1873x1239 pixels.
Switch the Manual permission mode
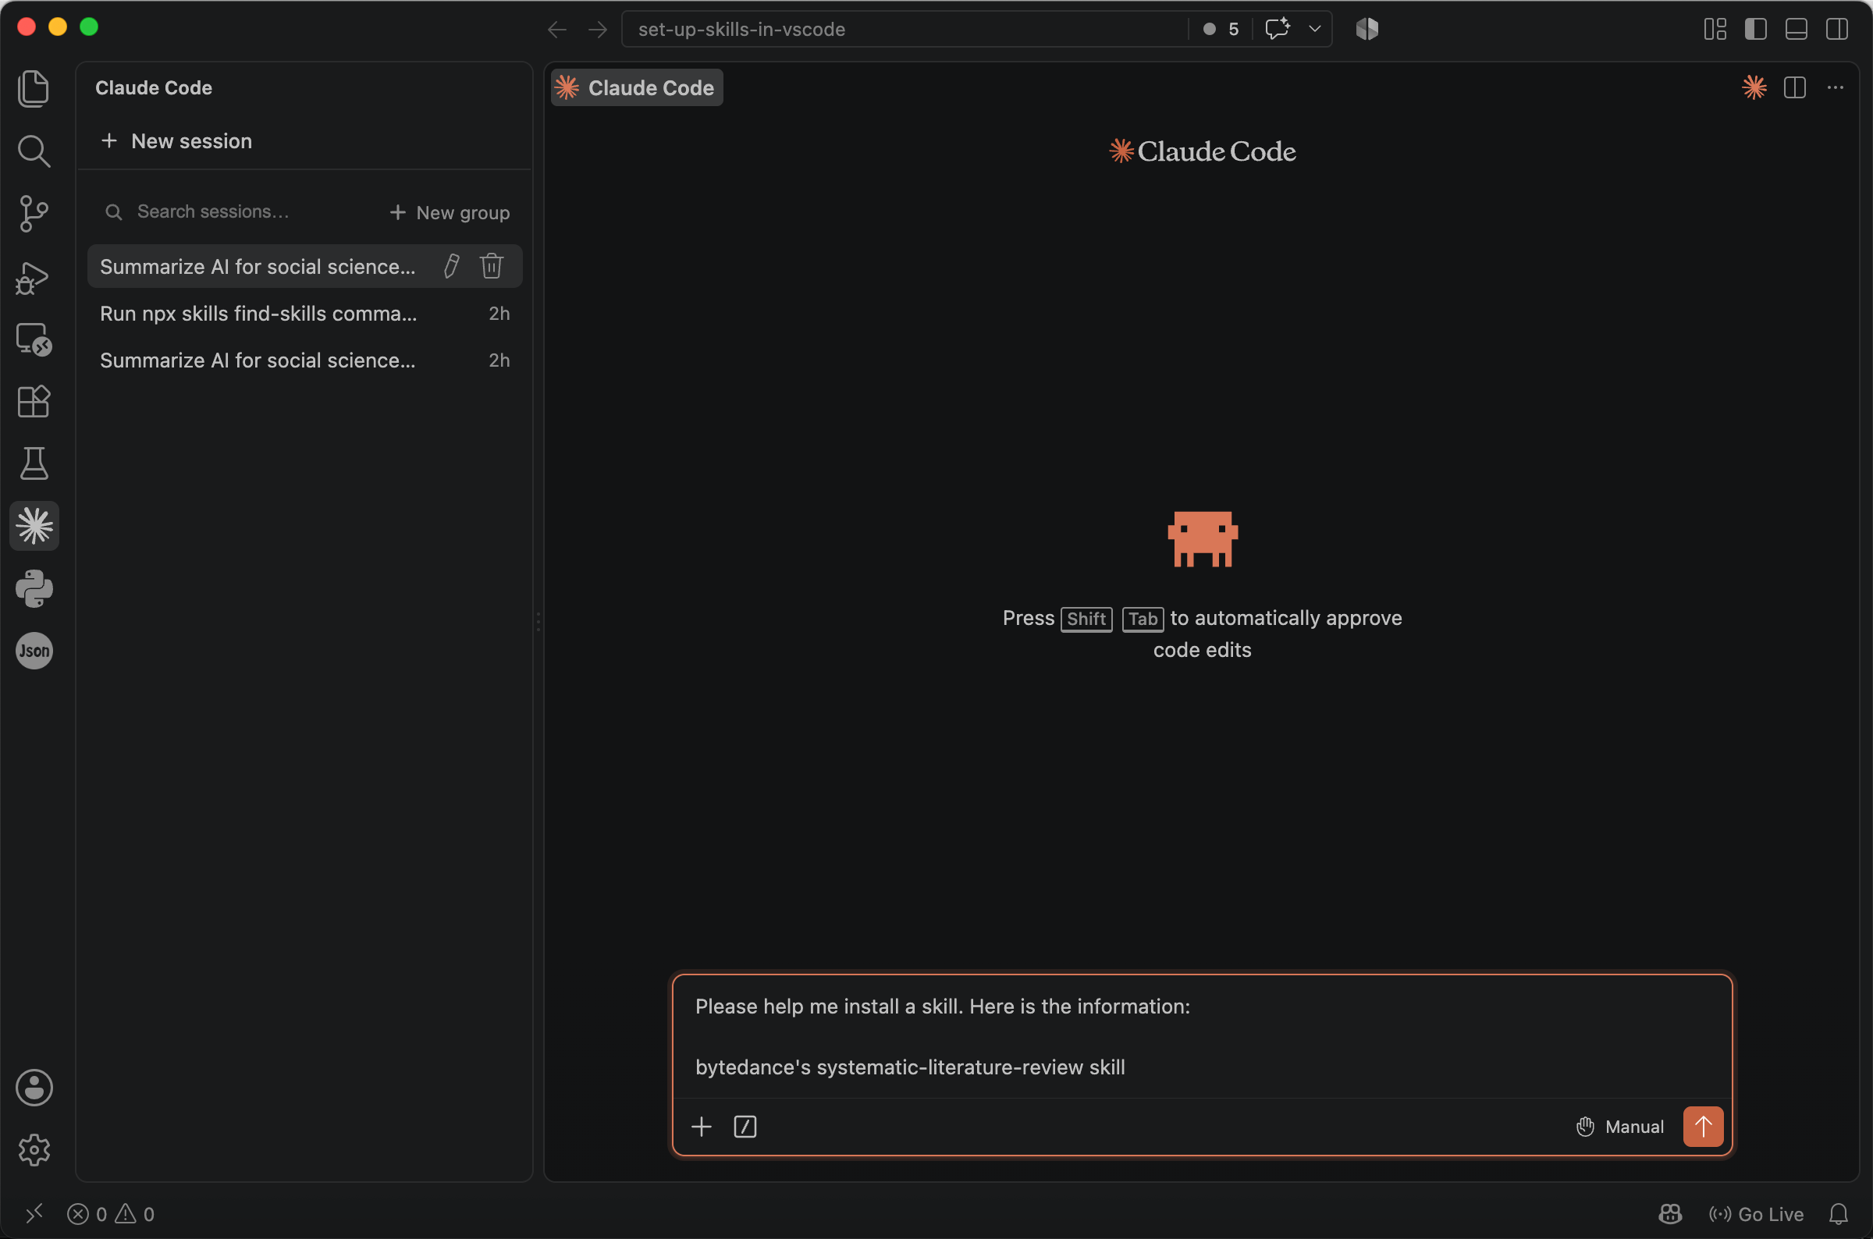[x=1619, y=1126]
